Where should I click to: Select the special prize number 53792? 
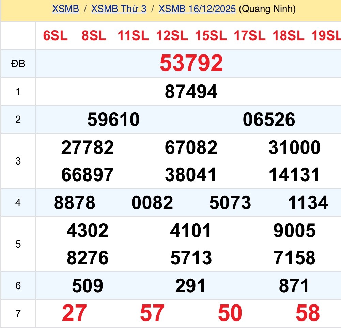[x=191, y=63]
